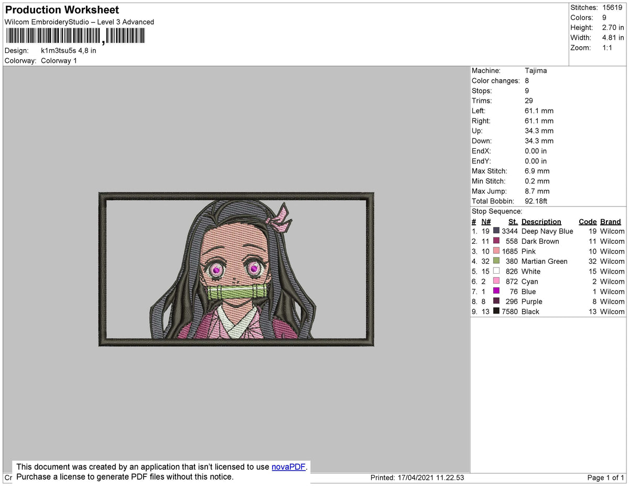Click the Brand column header
629x486 pixels.
[610, 221]
